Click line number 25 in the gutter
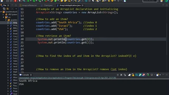 point(22,56)
